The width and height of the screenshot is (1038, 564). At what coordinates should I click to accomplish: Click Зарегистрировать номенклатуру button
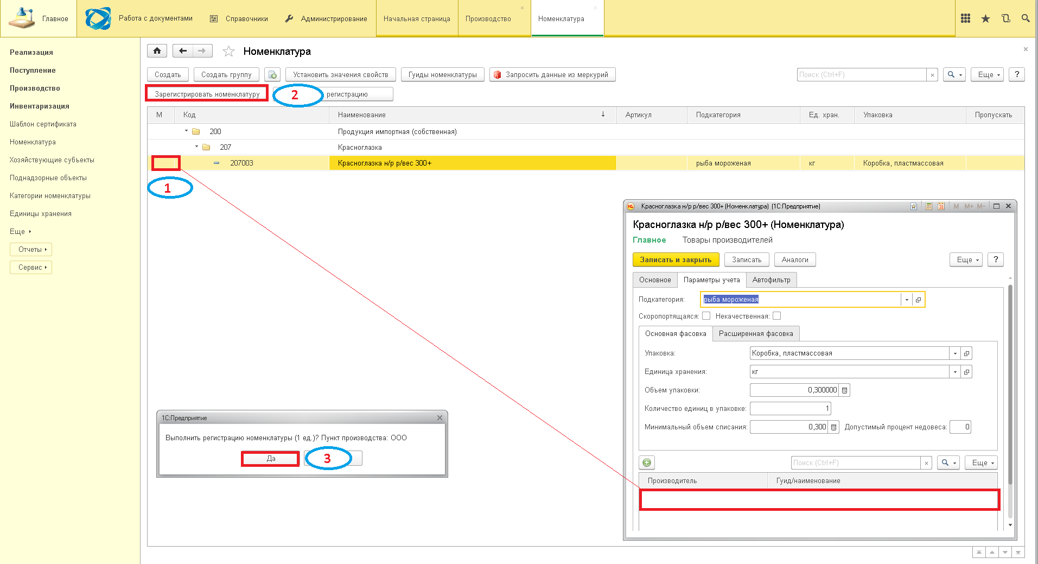207,94
